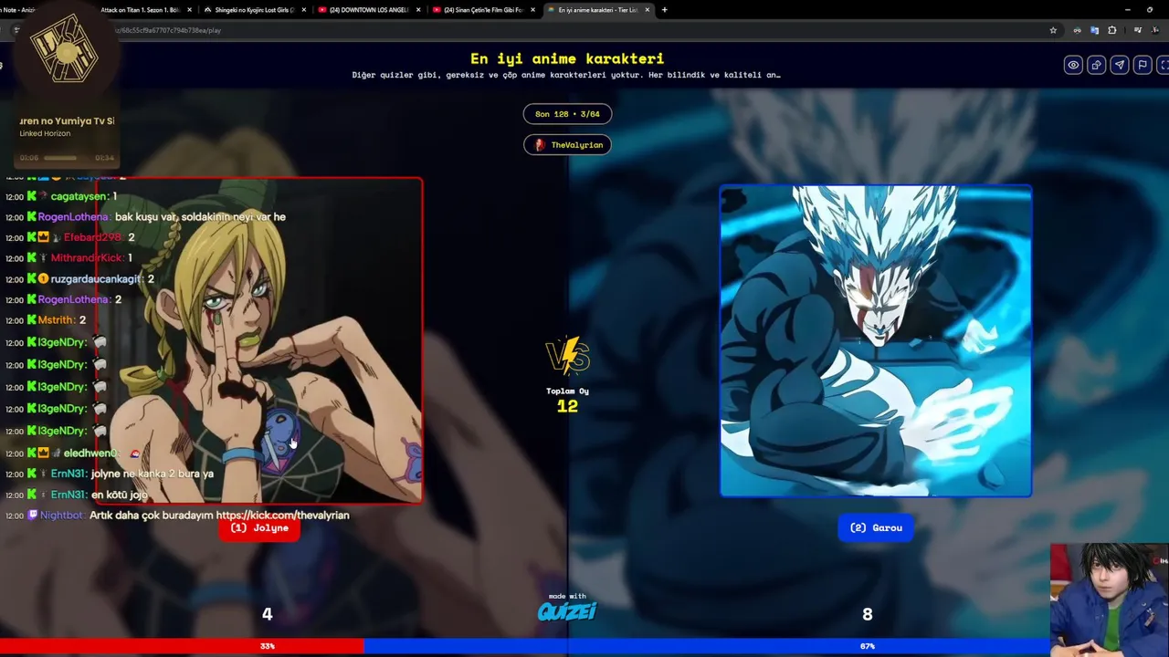
Task: Bookmark this page with the star icon
Action: click(1053, 30)
